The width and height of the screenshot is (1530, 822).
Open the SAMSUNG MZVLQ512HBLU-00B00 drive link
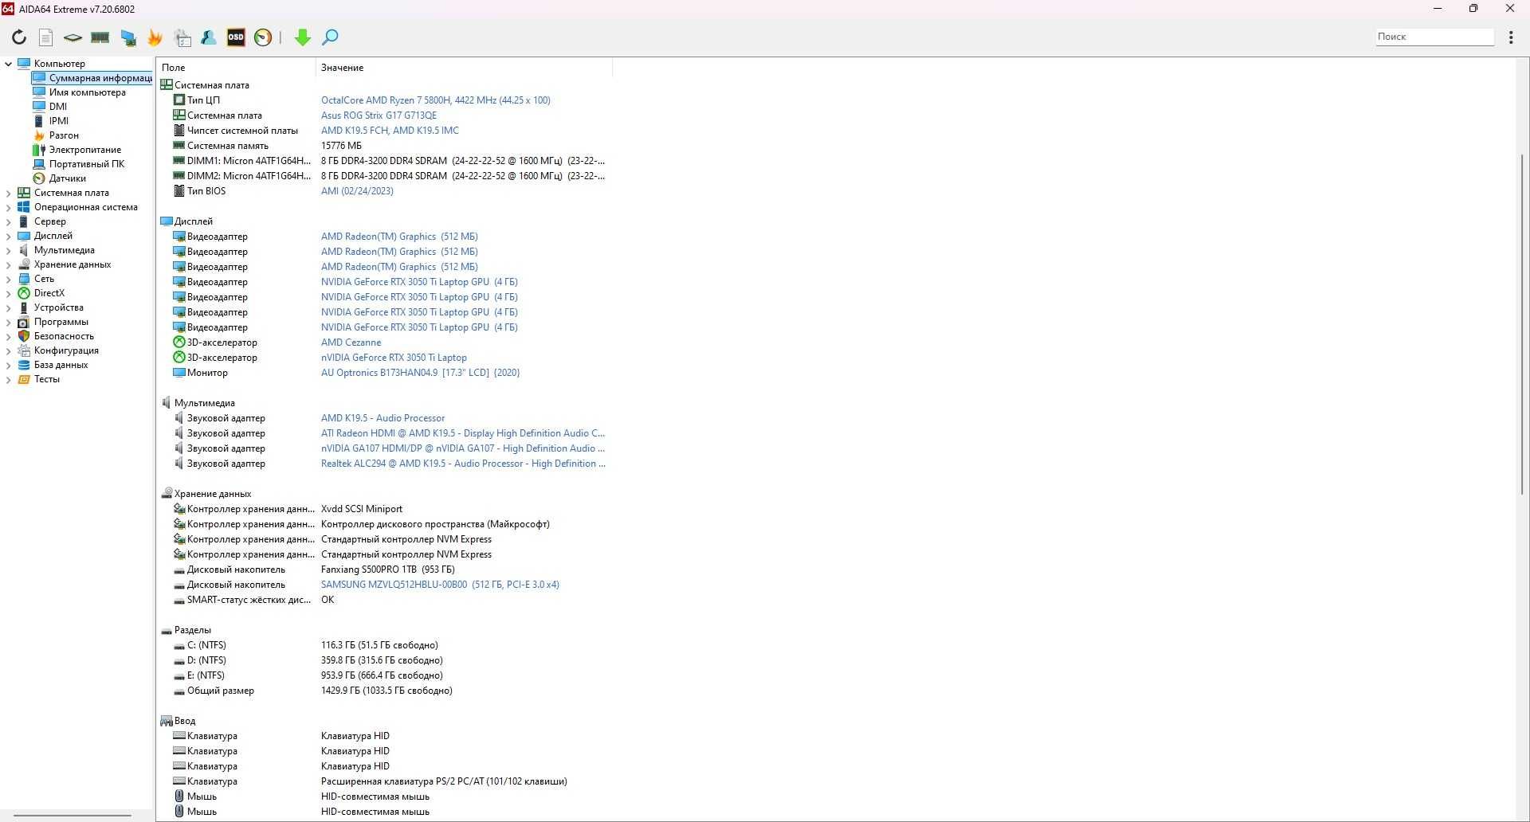440,585
